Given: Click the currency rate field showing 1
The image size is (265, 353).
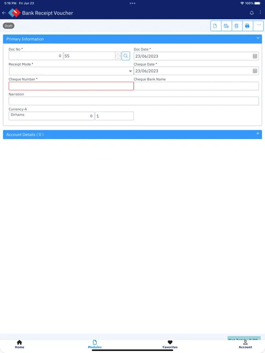Looking at the screenshot, I should (114, 116).
